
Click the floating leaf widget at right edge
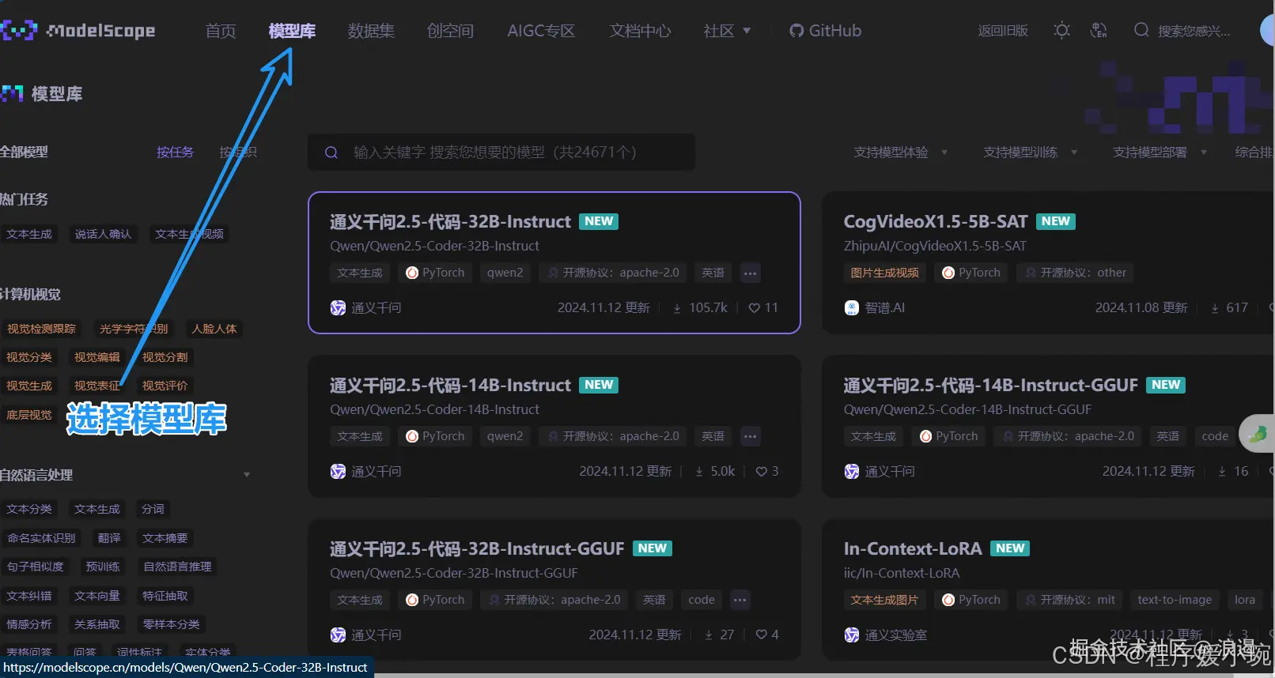coord(1258,433)
